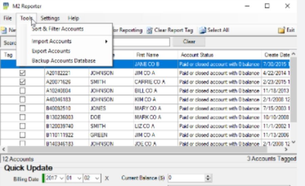Select the MARY CO A cell
305x186 pixels.
point(156,108)
